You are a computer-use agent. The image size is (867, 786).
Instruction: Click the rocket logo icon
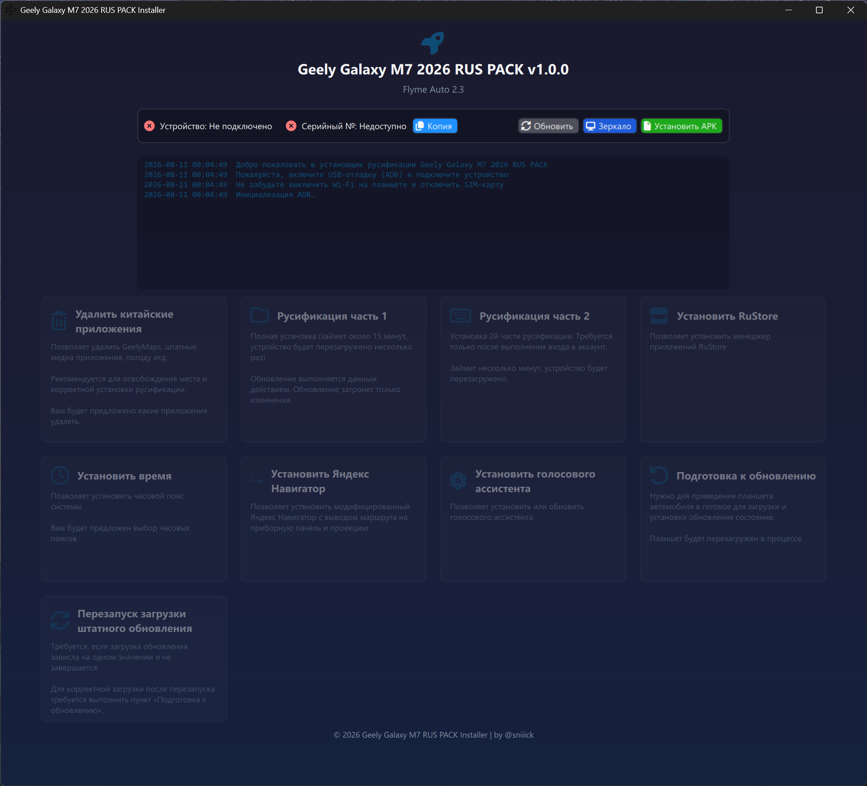pos(433,43)
